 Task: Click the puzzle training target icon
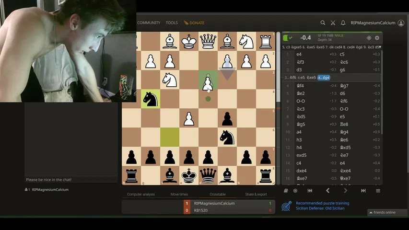tap(286, 206)
